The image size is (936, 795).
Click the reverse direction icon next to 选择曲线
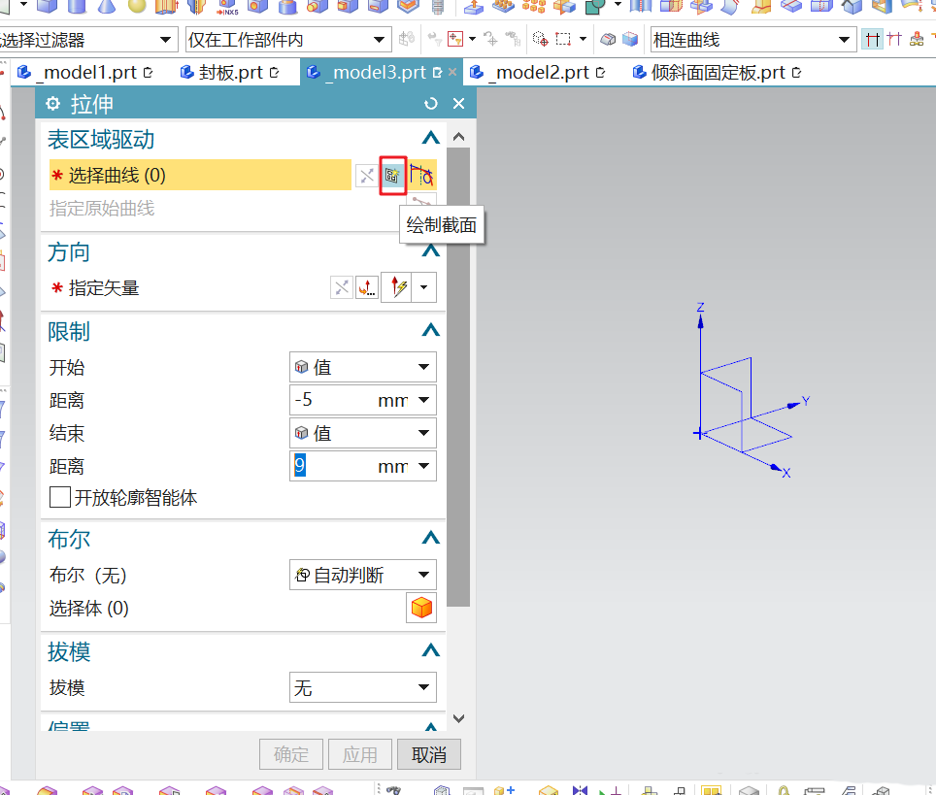(365, 175)
